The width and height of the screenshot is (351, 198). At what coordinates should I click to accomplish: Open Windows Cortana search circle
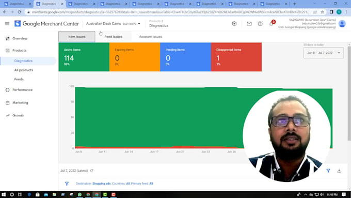12,194
